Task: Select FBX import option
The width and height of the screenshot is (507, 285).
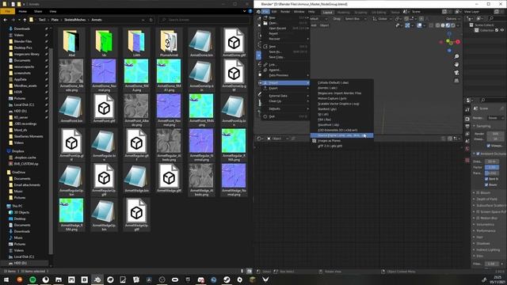Action: pyautogui.click(x=341, y=120)
